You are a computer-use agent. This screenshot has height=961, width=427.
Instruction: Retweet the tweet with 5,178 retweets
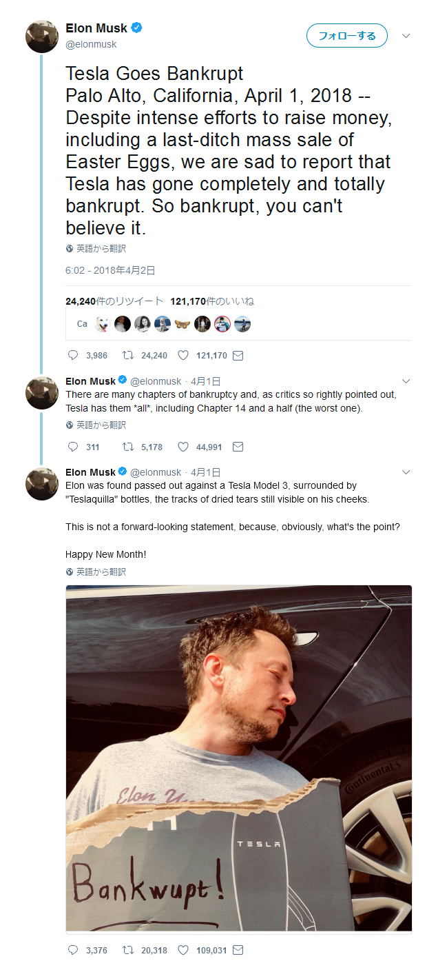127,447
